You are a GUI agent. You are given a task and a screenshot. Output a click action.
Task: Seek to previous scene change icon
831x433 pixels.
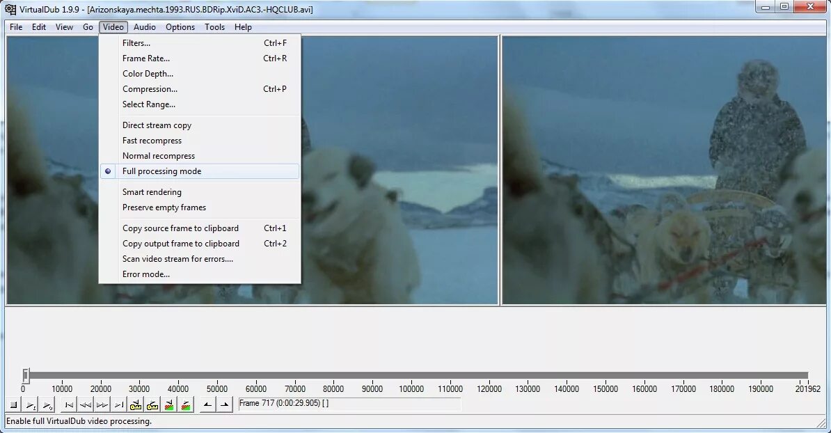pos(169,405)
